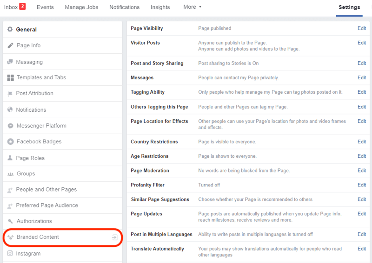Edit Visitor Posts setting
Screen dimensions: 372x263
362,43
